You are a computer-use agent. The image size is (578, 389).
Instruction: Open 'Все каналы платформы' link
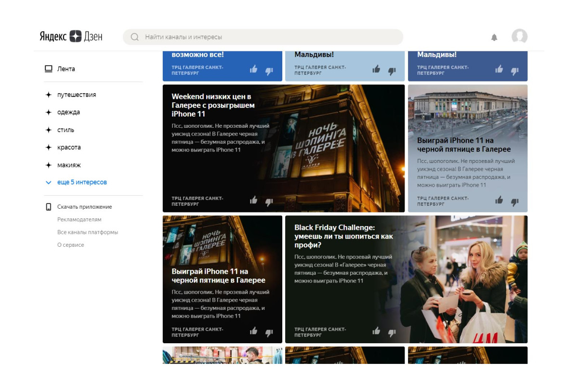click(88, 232)
